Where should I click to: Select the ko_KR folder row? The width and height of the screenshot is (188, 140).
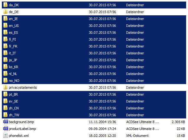(x=94, y=67)
